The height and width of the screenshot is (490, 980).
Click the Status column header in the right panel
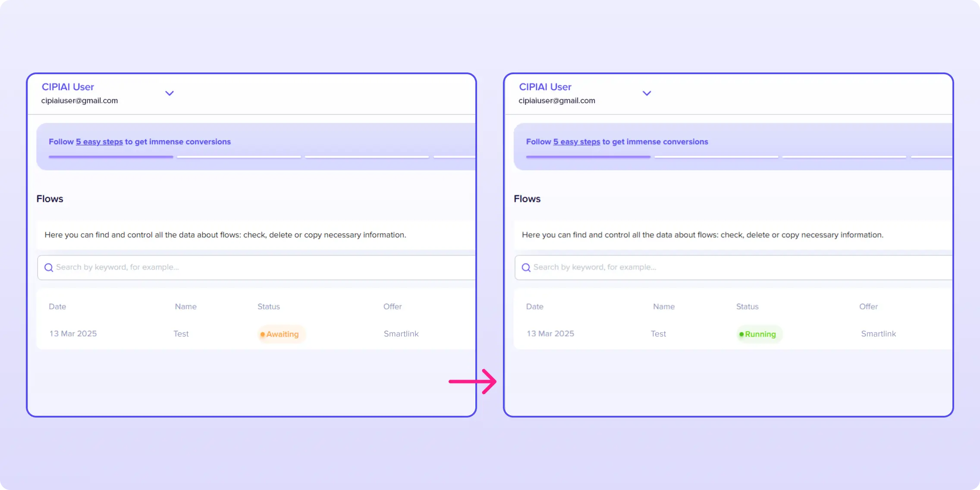click(x=747, y=307)
